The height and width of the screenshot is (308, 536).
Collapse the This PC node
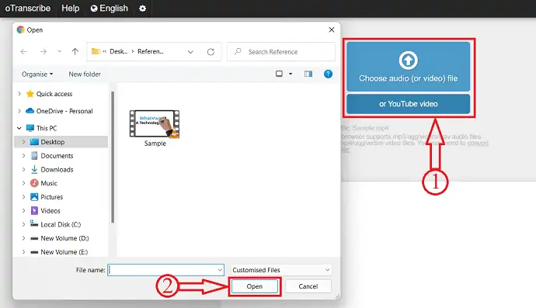click(19, 128)
